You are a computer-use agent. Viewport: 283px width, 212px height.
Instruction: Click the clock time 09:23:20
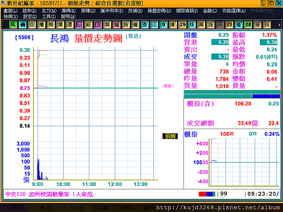(261, 194)
